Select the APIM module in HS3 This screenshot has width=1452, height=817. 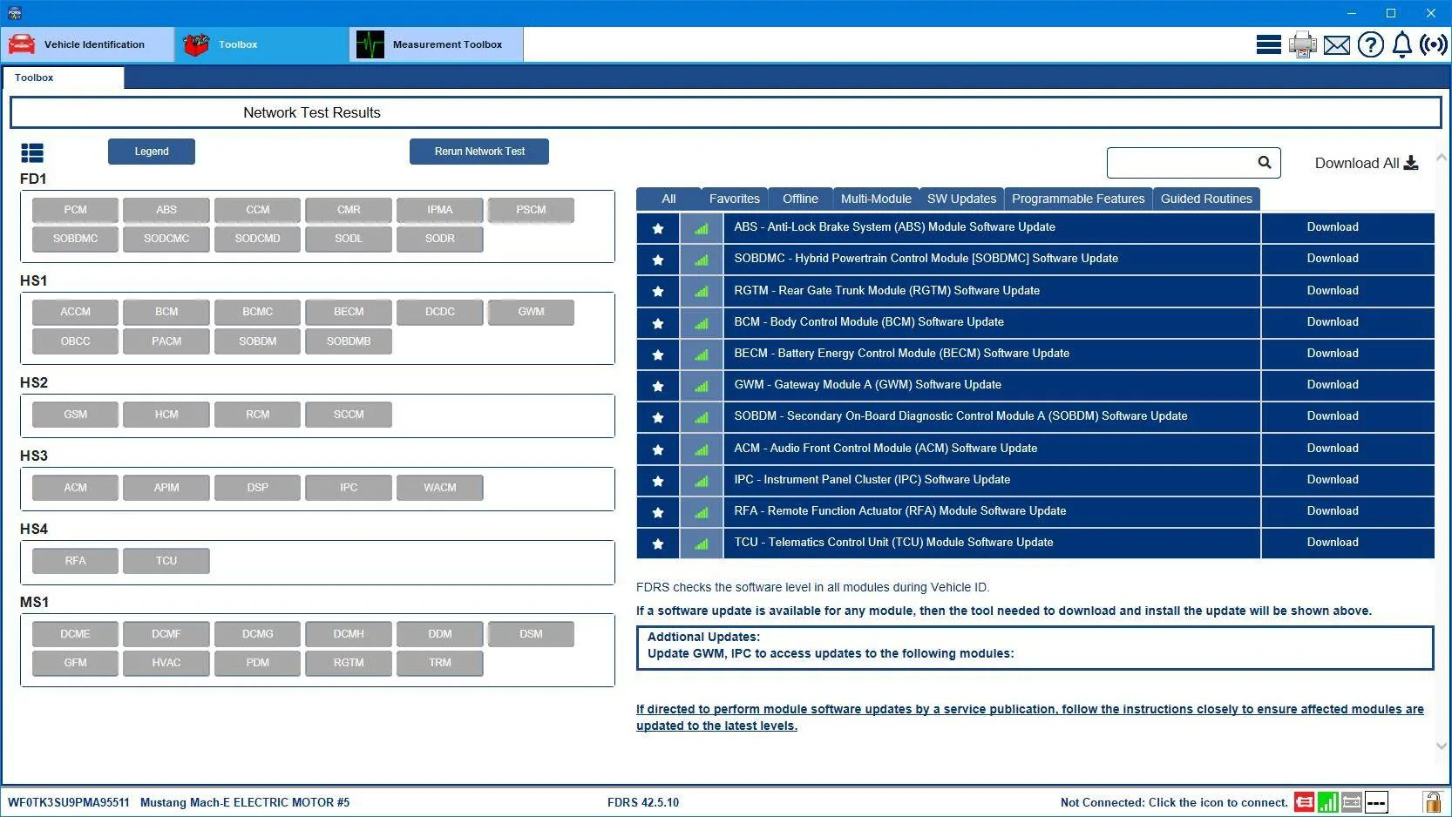pyautogui.click(x=166, y=488)
